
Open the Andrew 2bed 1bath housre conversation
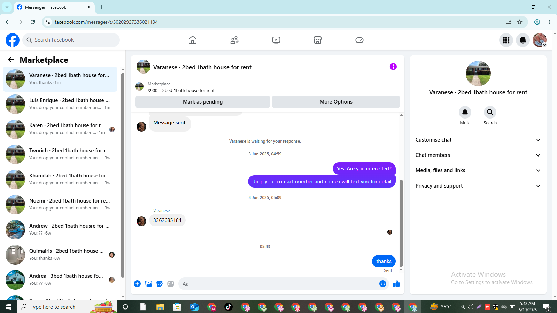[x=60, y=230]
